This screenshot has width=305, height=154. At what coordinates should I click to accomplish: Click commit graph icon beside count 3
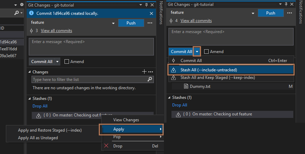coord(31,31)
